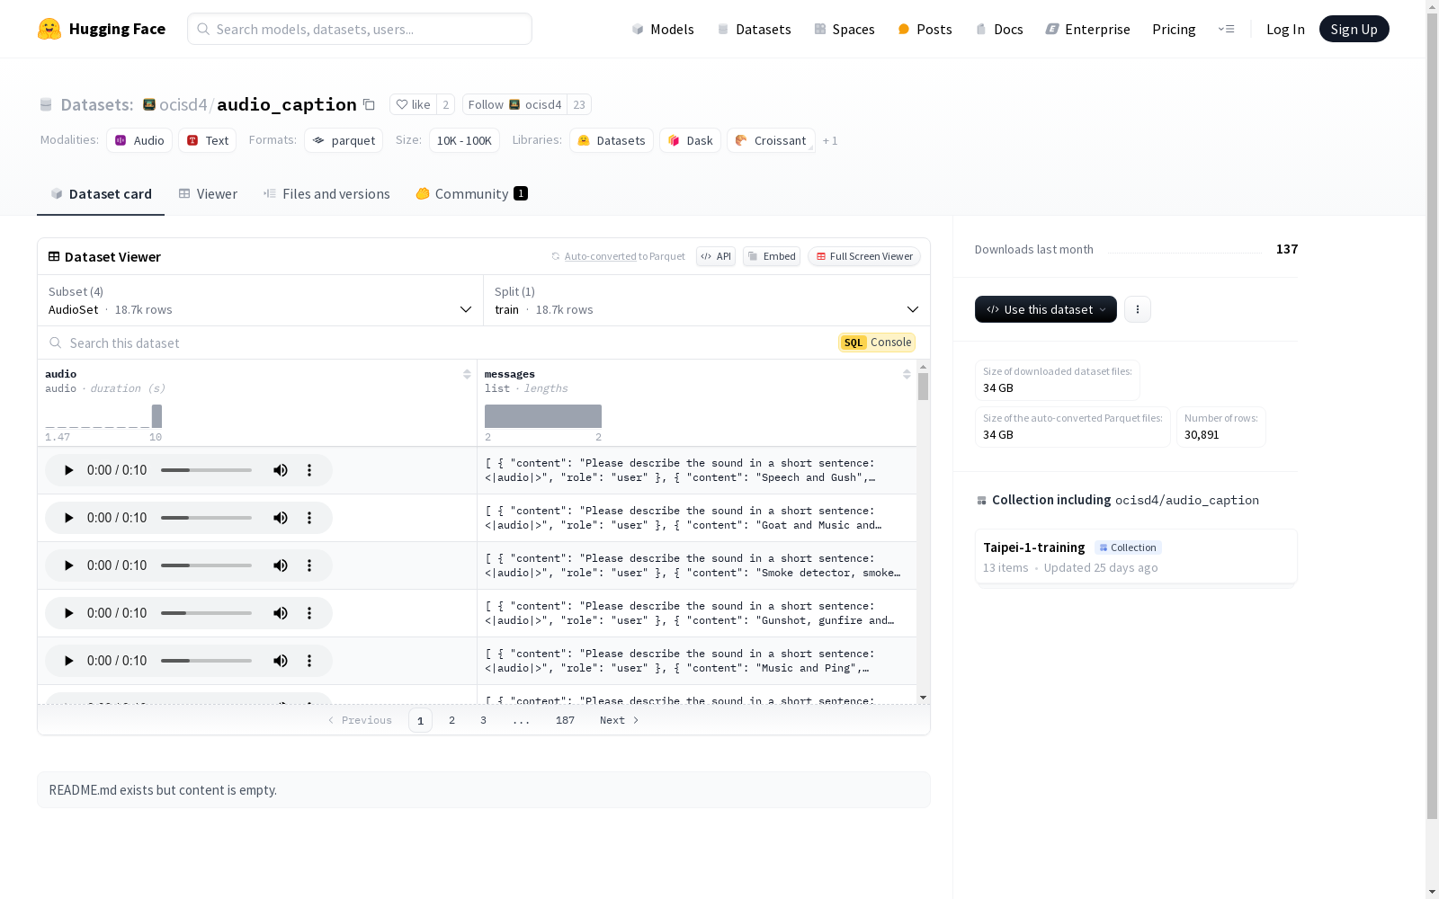Mute audio in the Music and Ping row
Viewport: 1439px width, 899px height.
coord(281,661)
